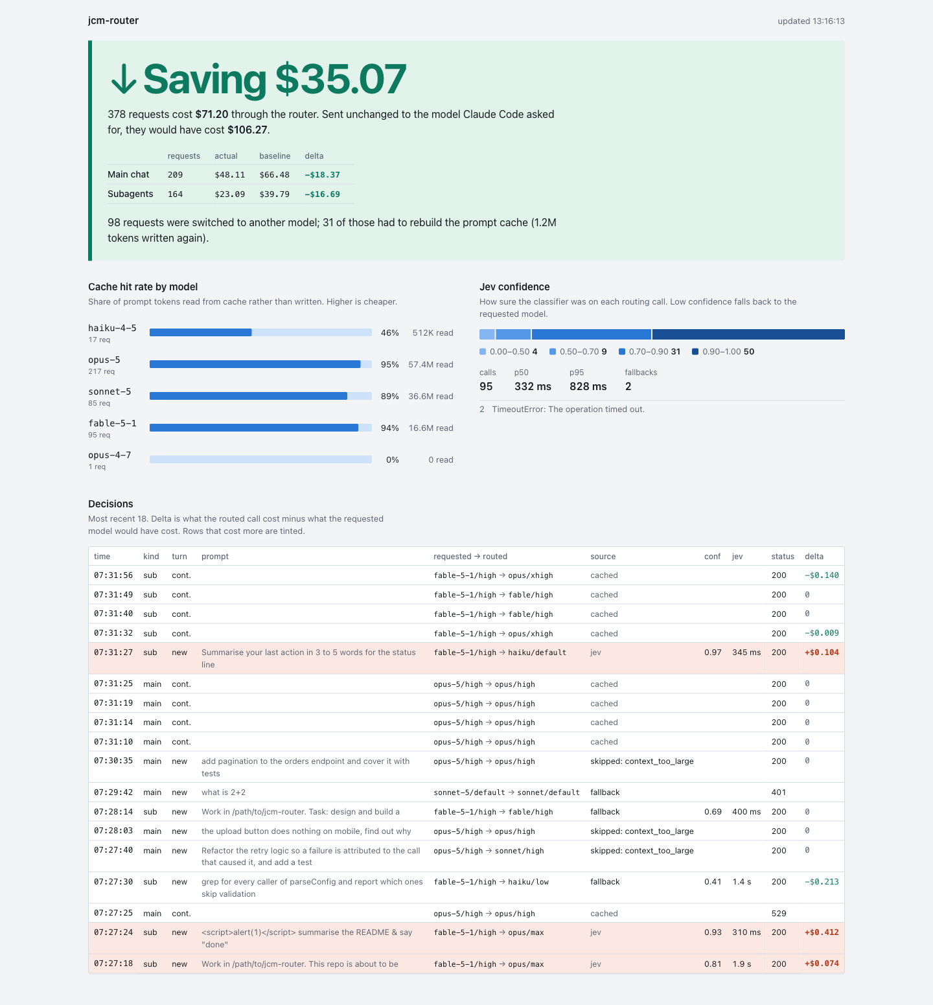The image size is (933, 1005).
Task: Click the Main chat delta "−$18.37"
Action: coord(322,175)
